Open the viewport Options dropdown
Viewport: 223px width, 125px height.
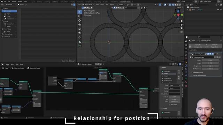coord(179,8)
